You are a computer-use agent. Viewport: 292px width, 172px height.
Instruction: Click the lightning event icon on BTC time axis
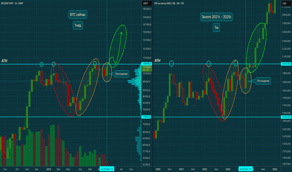(x=107, y=164)
